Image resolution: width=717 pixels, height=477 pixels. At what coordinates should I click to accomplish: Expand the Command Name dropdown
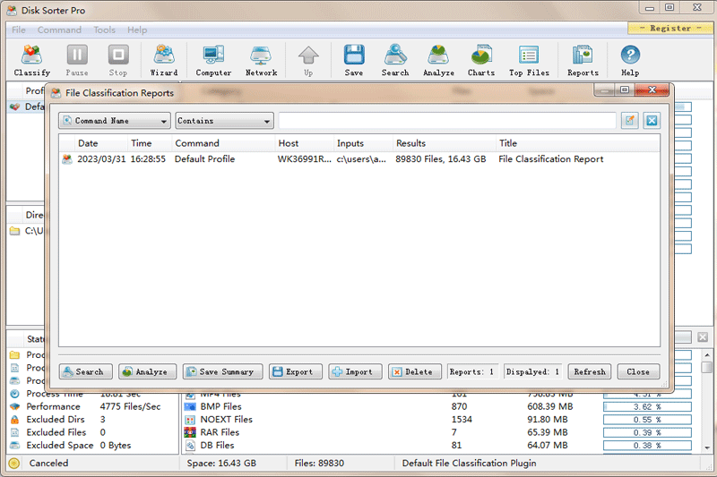114,121
